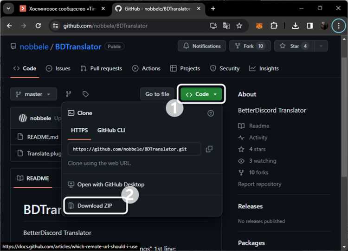Open the tab search dropdown arrow
The width and height of the screenshot is (348, 251).
tap(8, 9)
